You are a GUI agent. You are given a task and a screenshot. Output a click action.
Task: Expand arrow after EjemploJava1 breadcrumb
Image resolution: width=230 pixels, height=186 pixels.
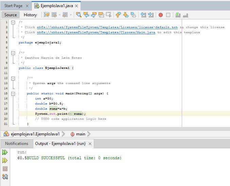63,134
